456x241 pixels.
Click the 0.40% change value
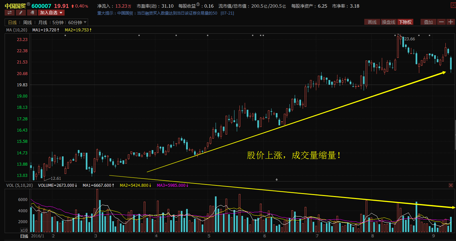[82, 6]
